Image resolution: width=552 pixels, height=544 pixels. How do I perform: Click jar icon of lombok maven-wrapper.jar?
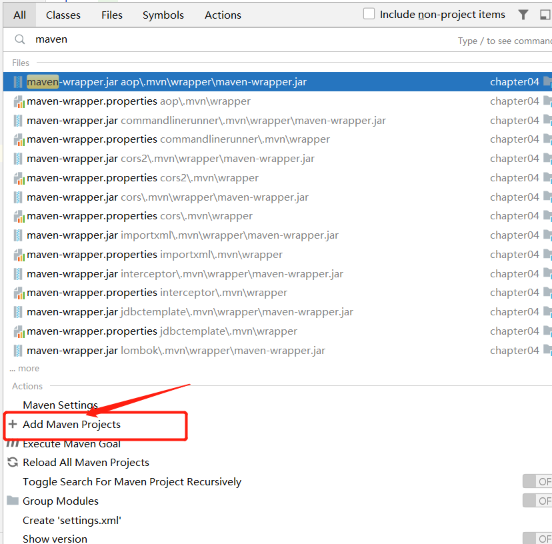click(18, 351)
